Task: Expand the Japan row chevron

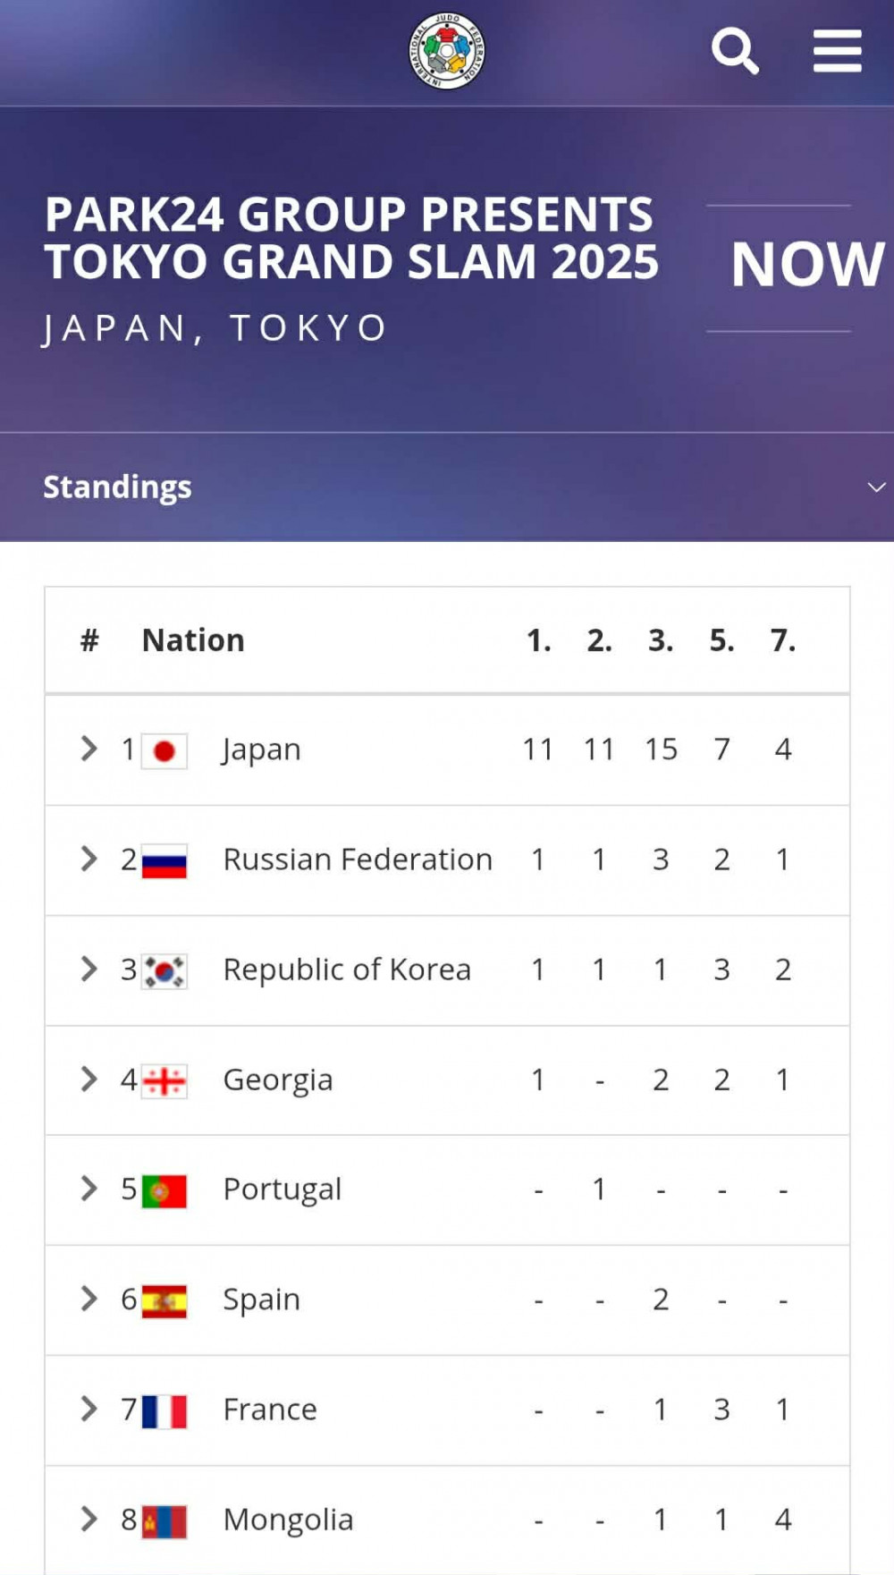Action: coord(89,749)
